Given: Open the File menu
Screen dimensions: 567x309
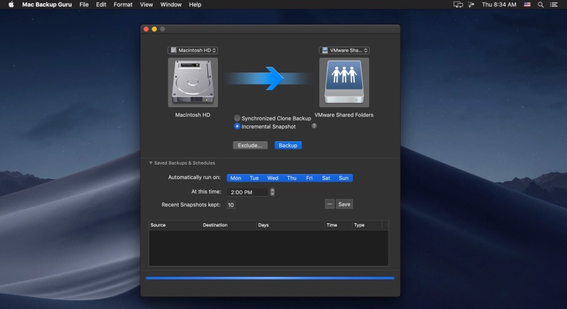Looking at the screenshot, I should (84, 4).
